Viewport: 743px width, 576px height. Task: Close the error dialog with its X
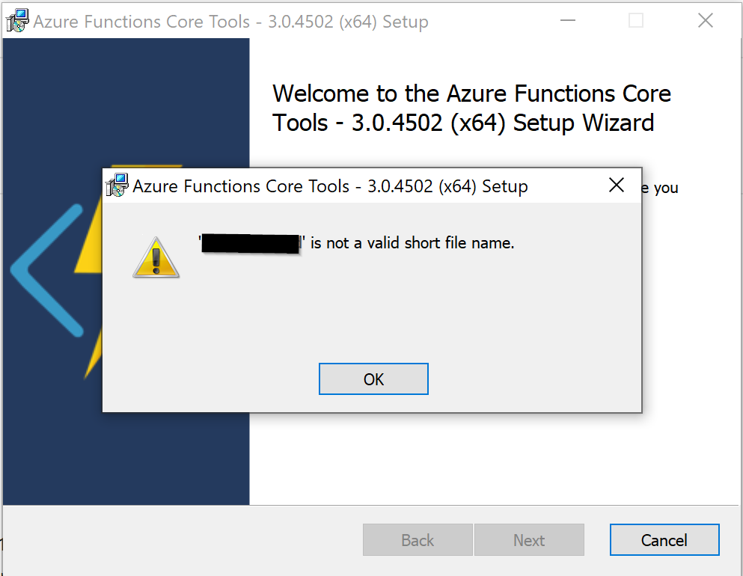[x=616, y=185]
